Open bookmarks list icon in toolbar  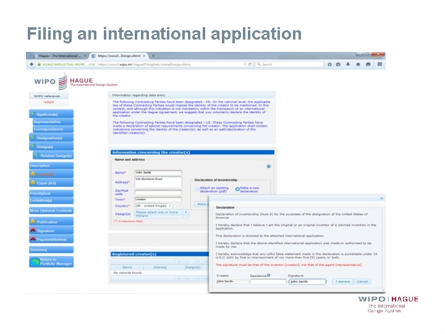tap(338, 64)
